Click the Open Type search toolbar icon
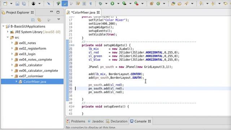 tap(58, 3)
